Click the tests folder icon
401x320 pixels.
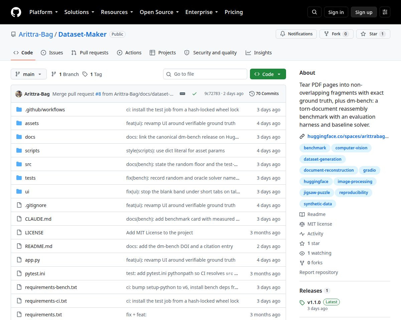(x=19, y=178)
